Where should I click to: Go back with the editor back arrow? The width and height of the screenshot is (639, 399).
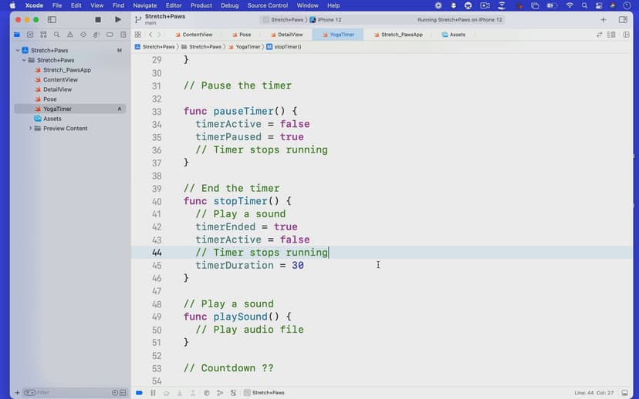[150, 35]
